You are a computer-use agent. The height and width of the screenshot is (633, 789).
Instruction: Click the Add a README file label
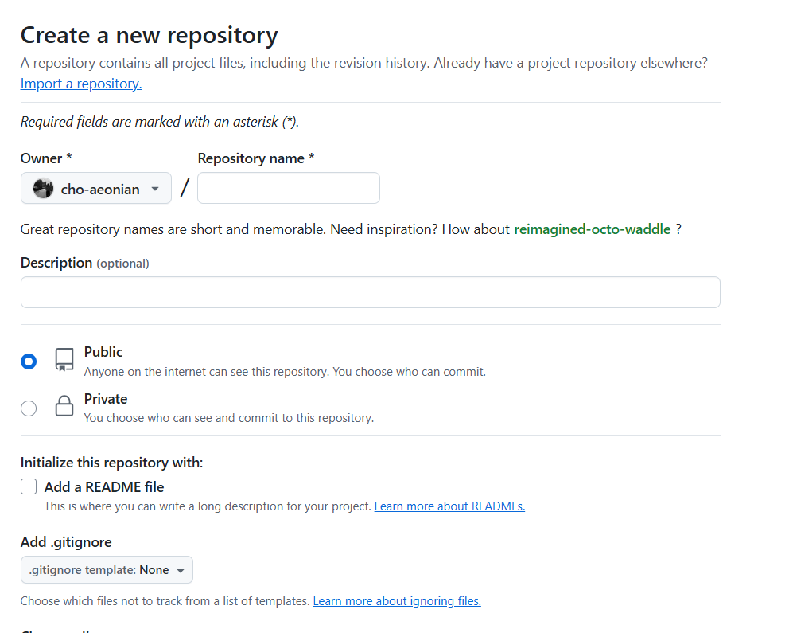[104, 487]
